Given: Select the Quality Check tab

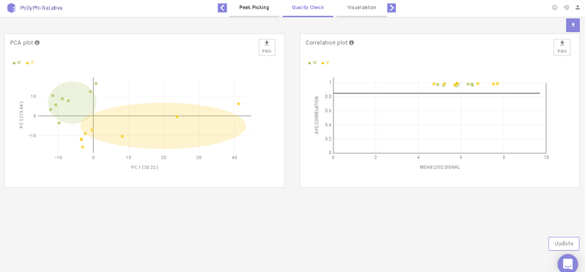Looking at the screenshot, I should (308, 8).
